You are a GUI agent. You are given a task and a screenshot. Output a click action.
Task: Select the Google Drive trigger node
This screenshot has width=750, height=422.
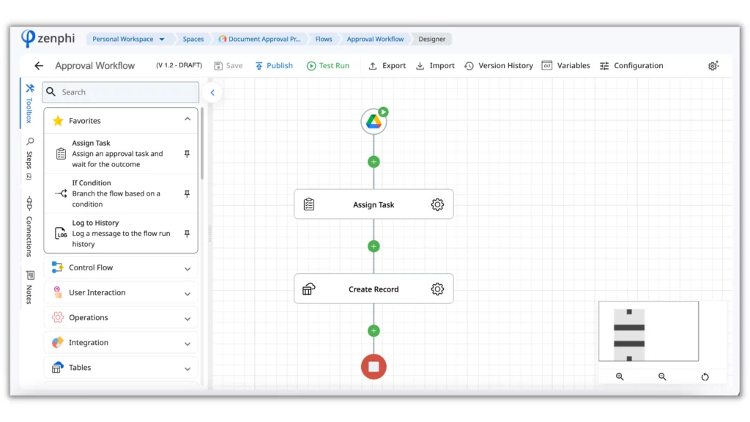point(374,122)
